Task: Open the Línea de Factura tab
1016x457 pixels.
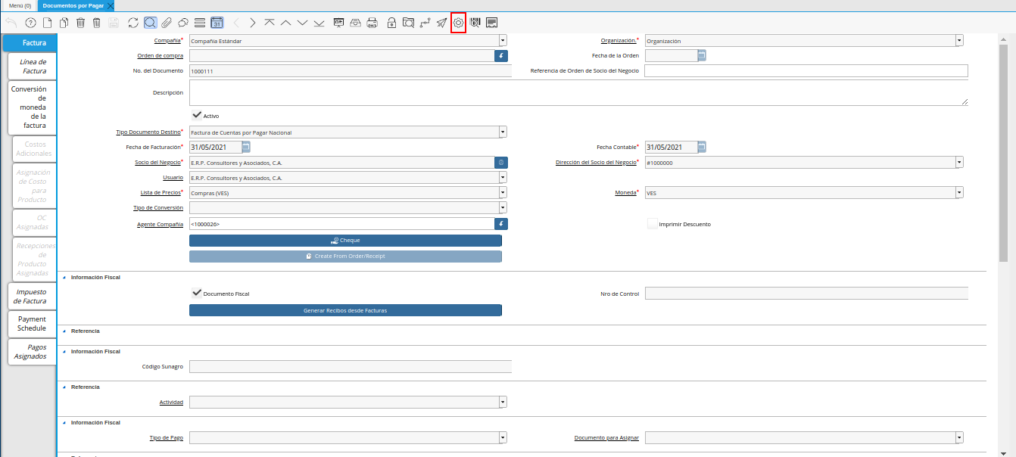Action: point(33,67)
